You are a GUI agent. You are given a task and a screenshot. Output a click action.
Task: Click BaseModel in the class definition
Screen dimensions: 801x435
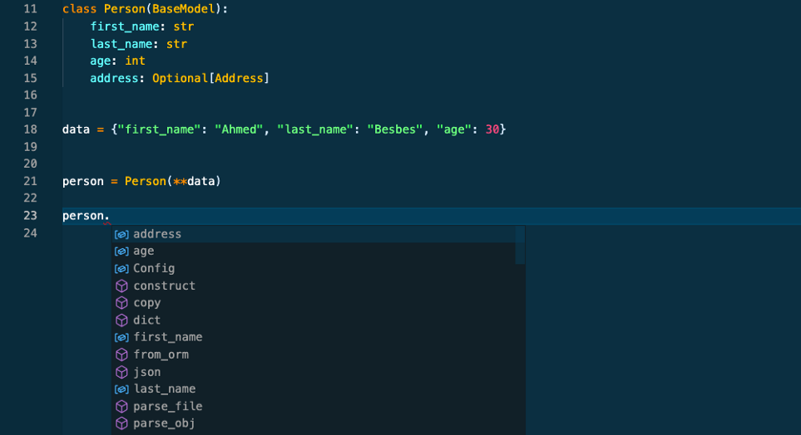coord(183,9)
